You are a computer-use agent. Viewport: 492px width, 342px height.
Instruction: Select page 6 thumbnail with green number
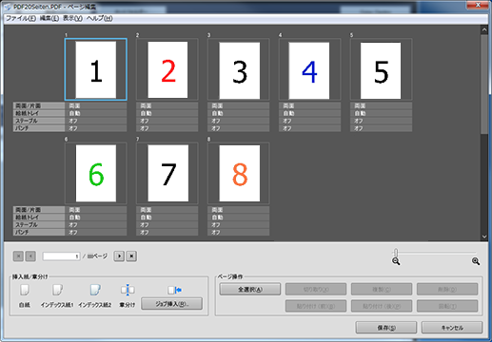coord(96,173)
